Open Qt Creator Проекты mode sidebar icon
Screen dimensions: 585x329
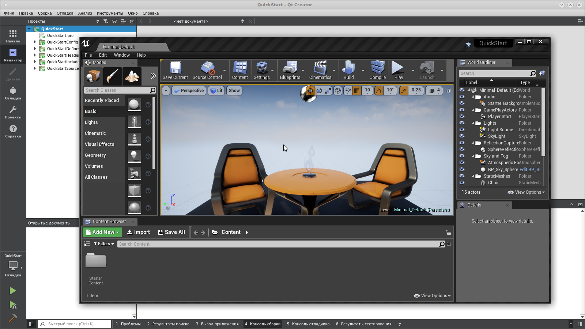click(13, 112)
